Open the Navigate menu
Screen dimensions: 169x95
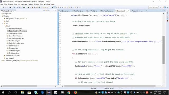pyautogui.click(x=24, y=4)
